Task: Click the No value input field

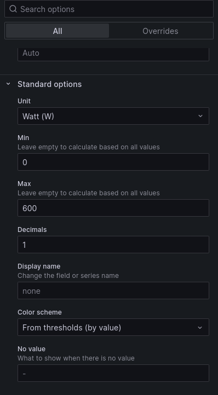Action: point(113,373)
